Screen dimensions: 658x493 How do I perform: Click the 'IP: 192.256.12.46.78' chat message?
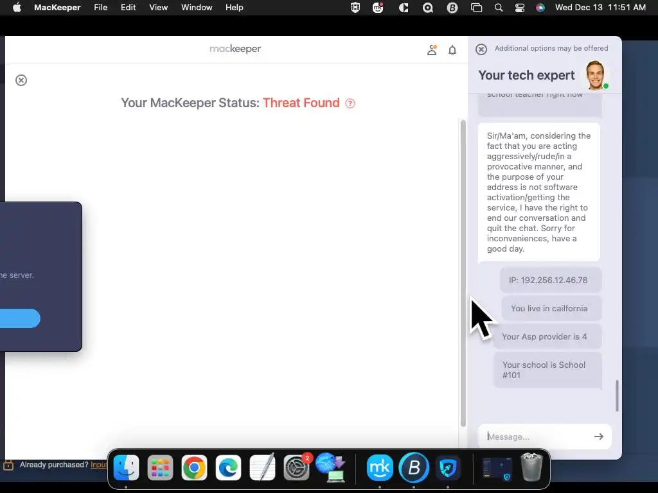(551, 280)
